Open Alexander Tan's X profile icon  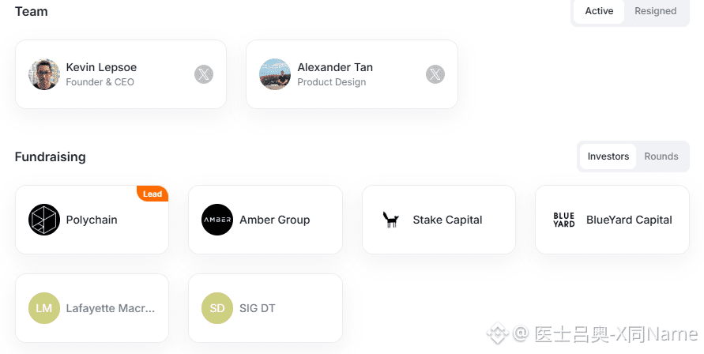tap(435, 74)
